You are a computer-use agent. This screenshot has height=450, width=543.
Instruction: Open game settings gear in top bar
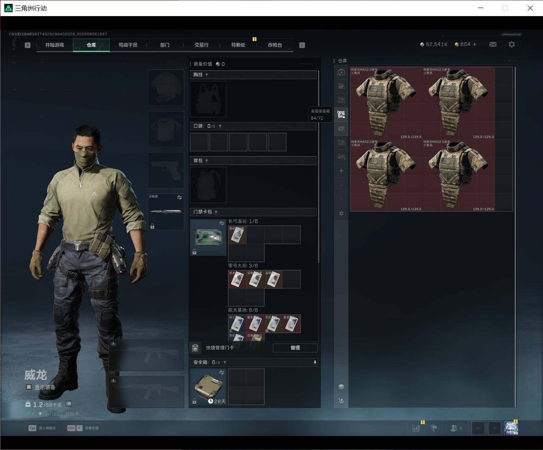coord(512,44)
